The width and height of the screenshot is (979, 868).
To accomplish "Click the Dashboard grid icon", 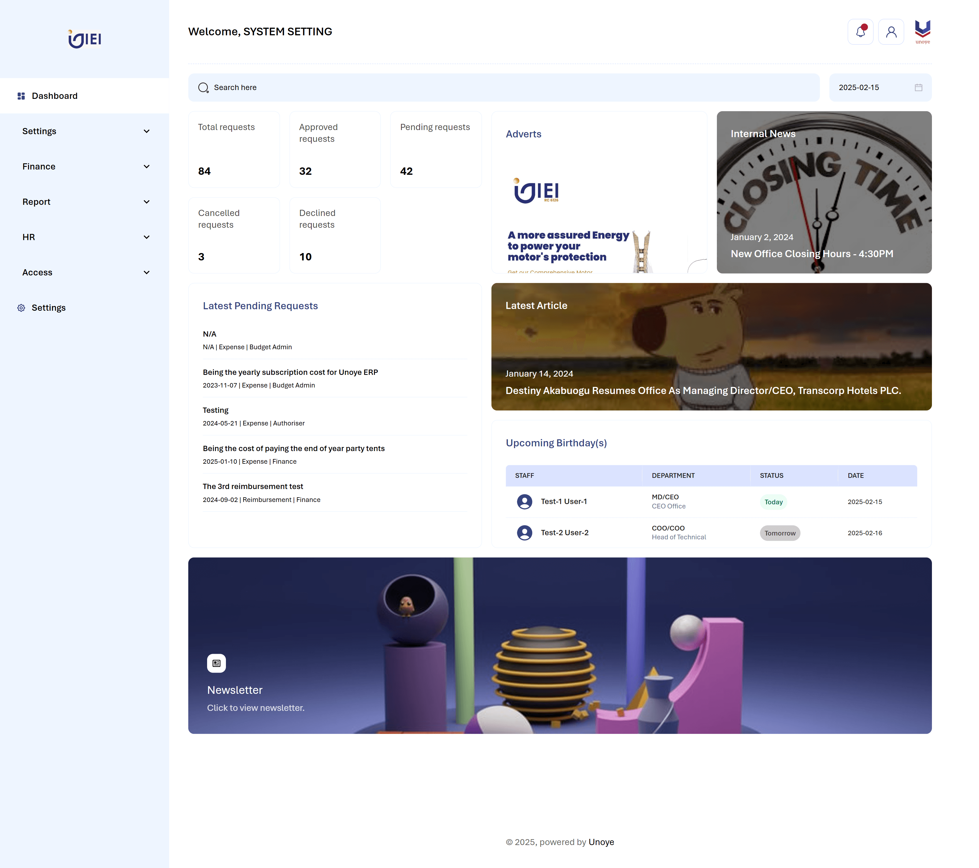I will tap(21, 96).
